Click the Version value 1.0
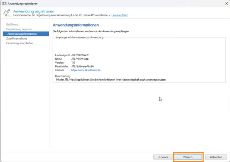This screenshot has width=230, height=162. tap(73, 63)
